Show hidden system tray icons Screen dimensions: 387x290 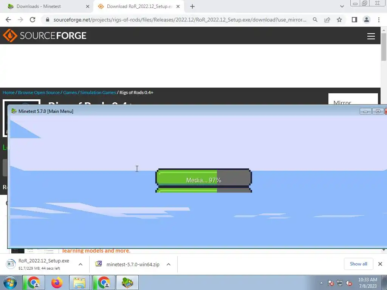pyautogui.click(x=321, y=283)
